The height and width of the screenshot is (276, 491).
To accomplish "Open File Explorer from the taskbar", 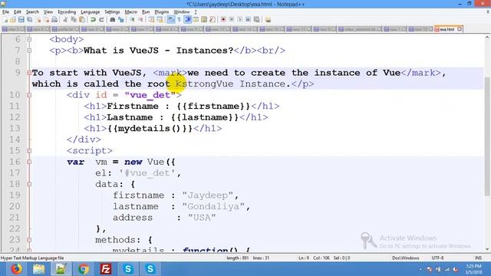I will 39,269.
